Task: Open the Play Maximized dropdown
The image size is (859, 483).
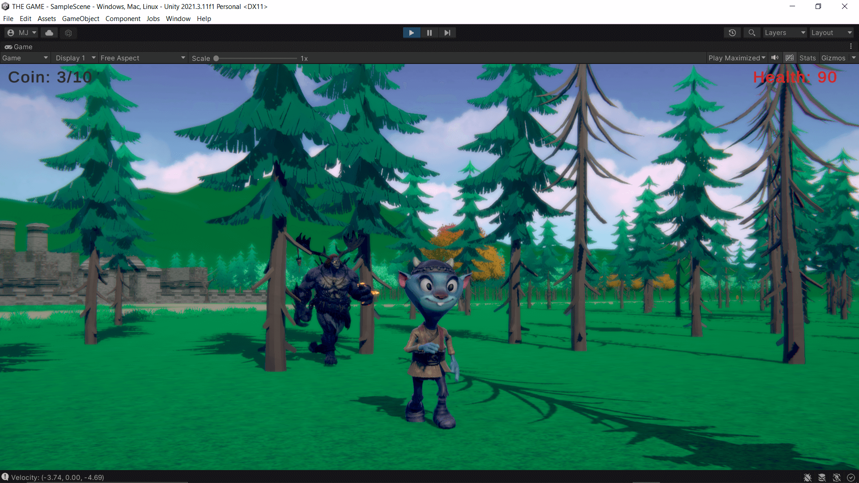Action: coord(737,58)
